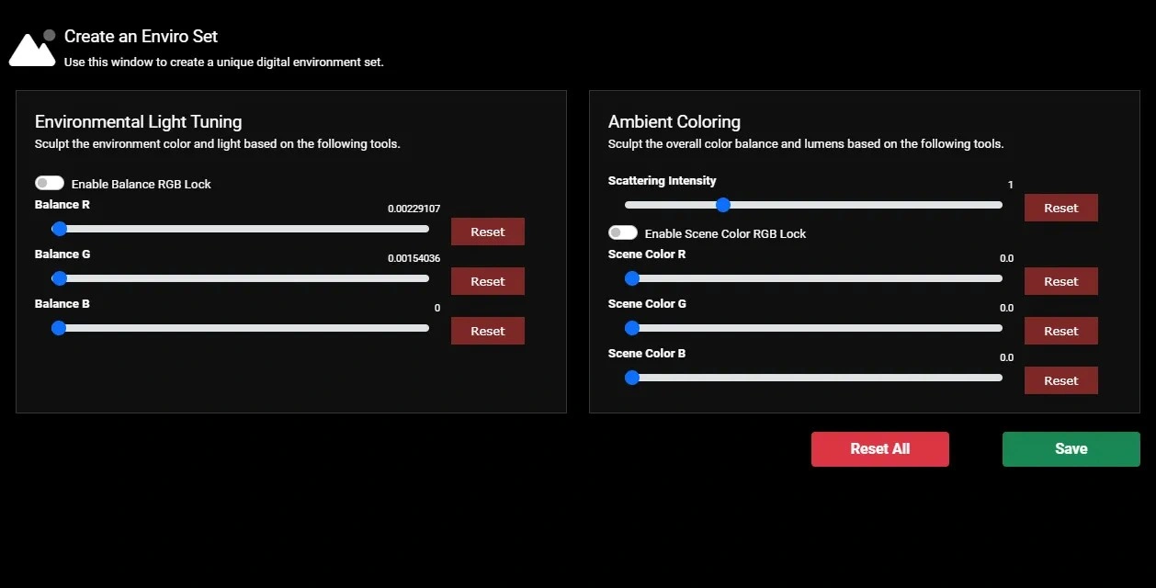1156x588 pixels.
Task: Toggle Enable Scene Color RGB Lock switch
Action: pyautogui.click(x=623, y=233)
